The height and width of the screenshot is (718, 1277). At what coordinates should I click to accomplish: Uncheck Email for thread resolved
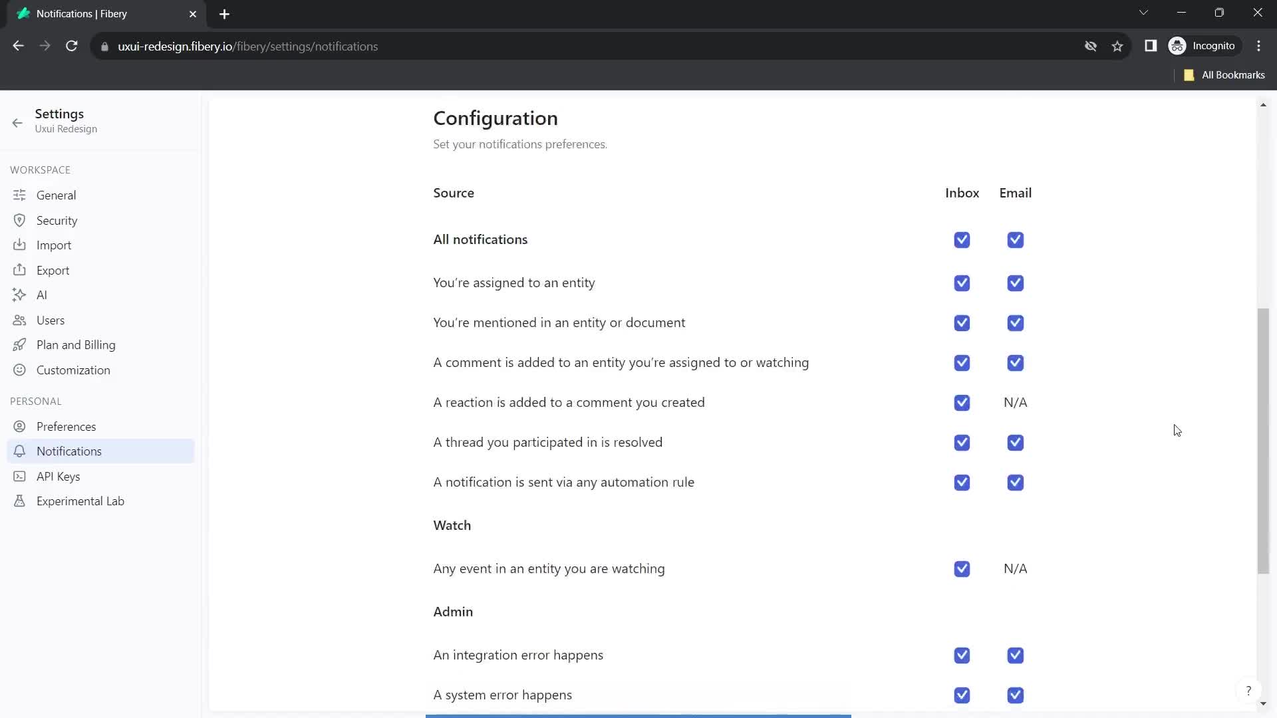point(1015,442)
